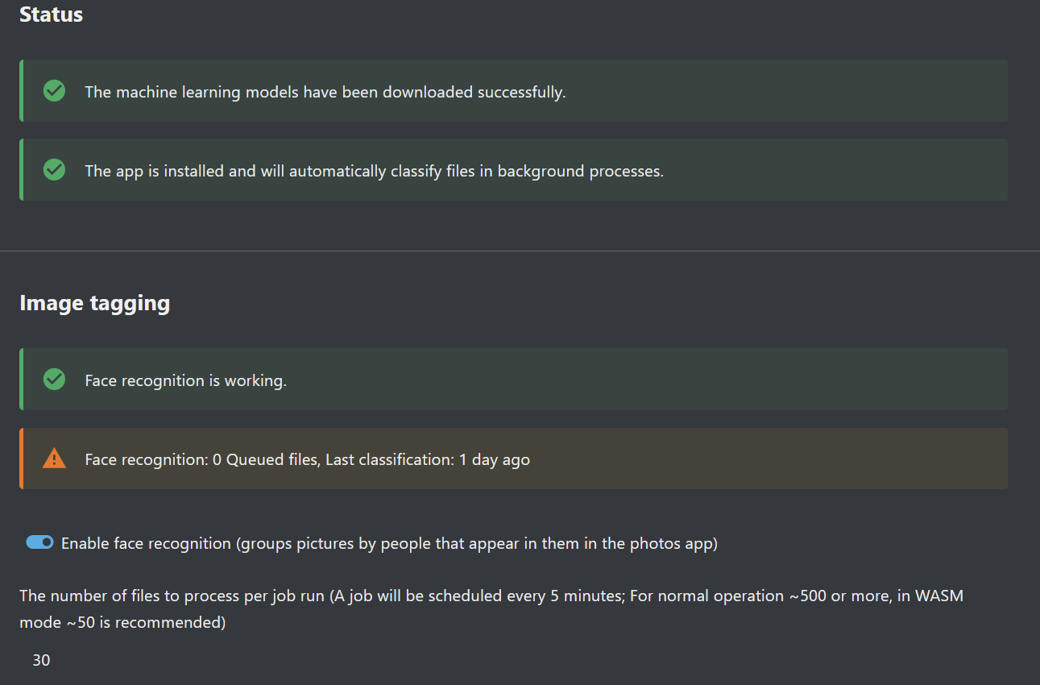Screen dimensions: 1040x685
Task: Click the Image tagging section heading
Action: click(x=94, y=303)
